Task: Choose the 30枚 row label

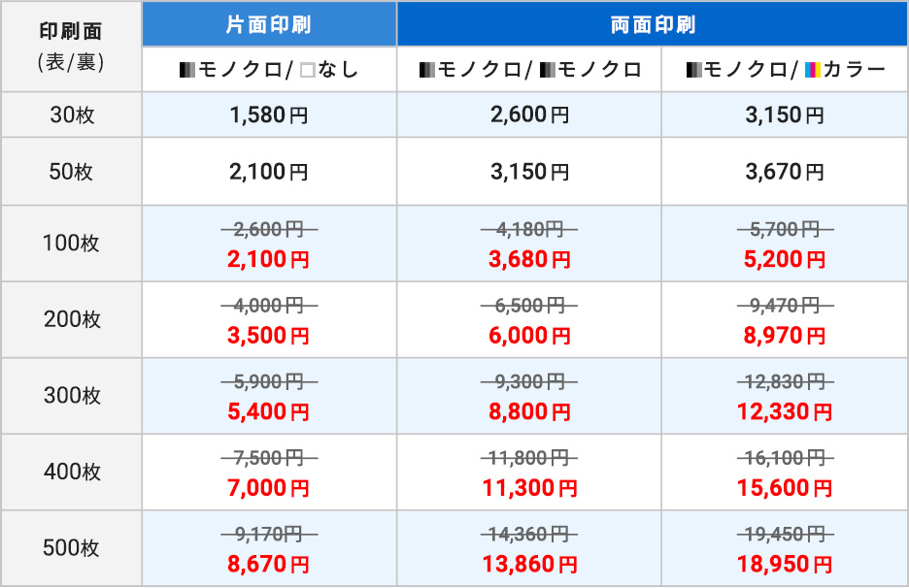Action: [71, 115]
